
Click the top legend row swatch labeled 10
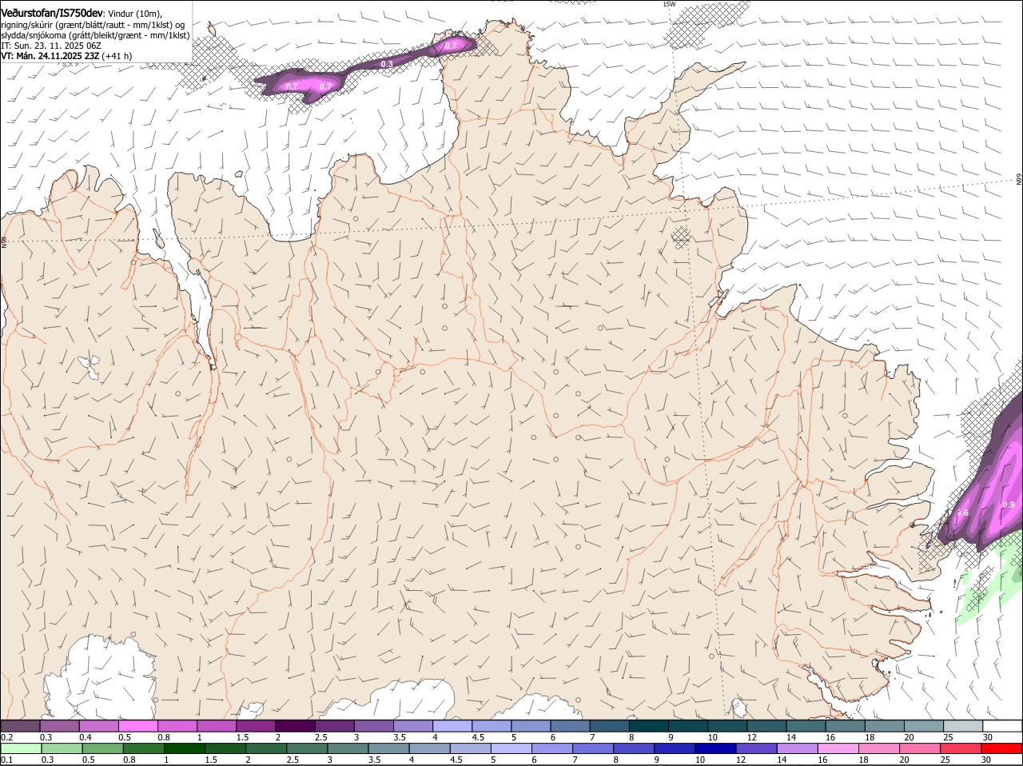tap(726, 726)
